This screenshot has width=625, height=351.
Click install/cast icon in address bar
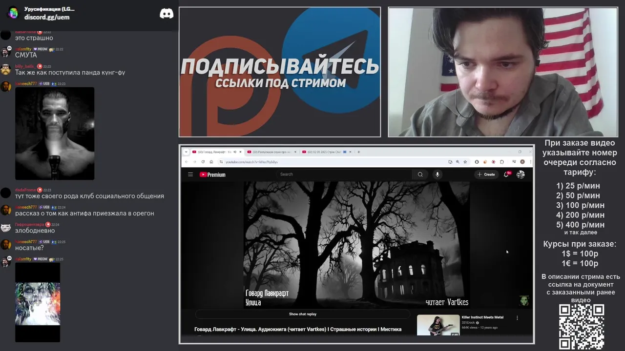pos(450,162)
